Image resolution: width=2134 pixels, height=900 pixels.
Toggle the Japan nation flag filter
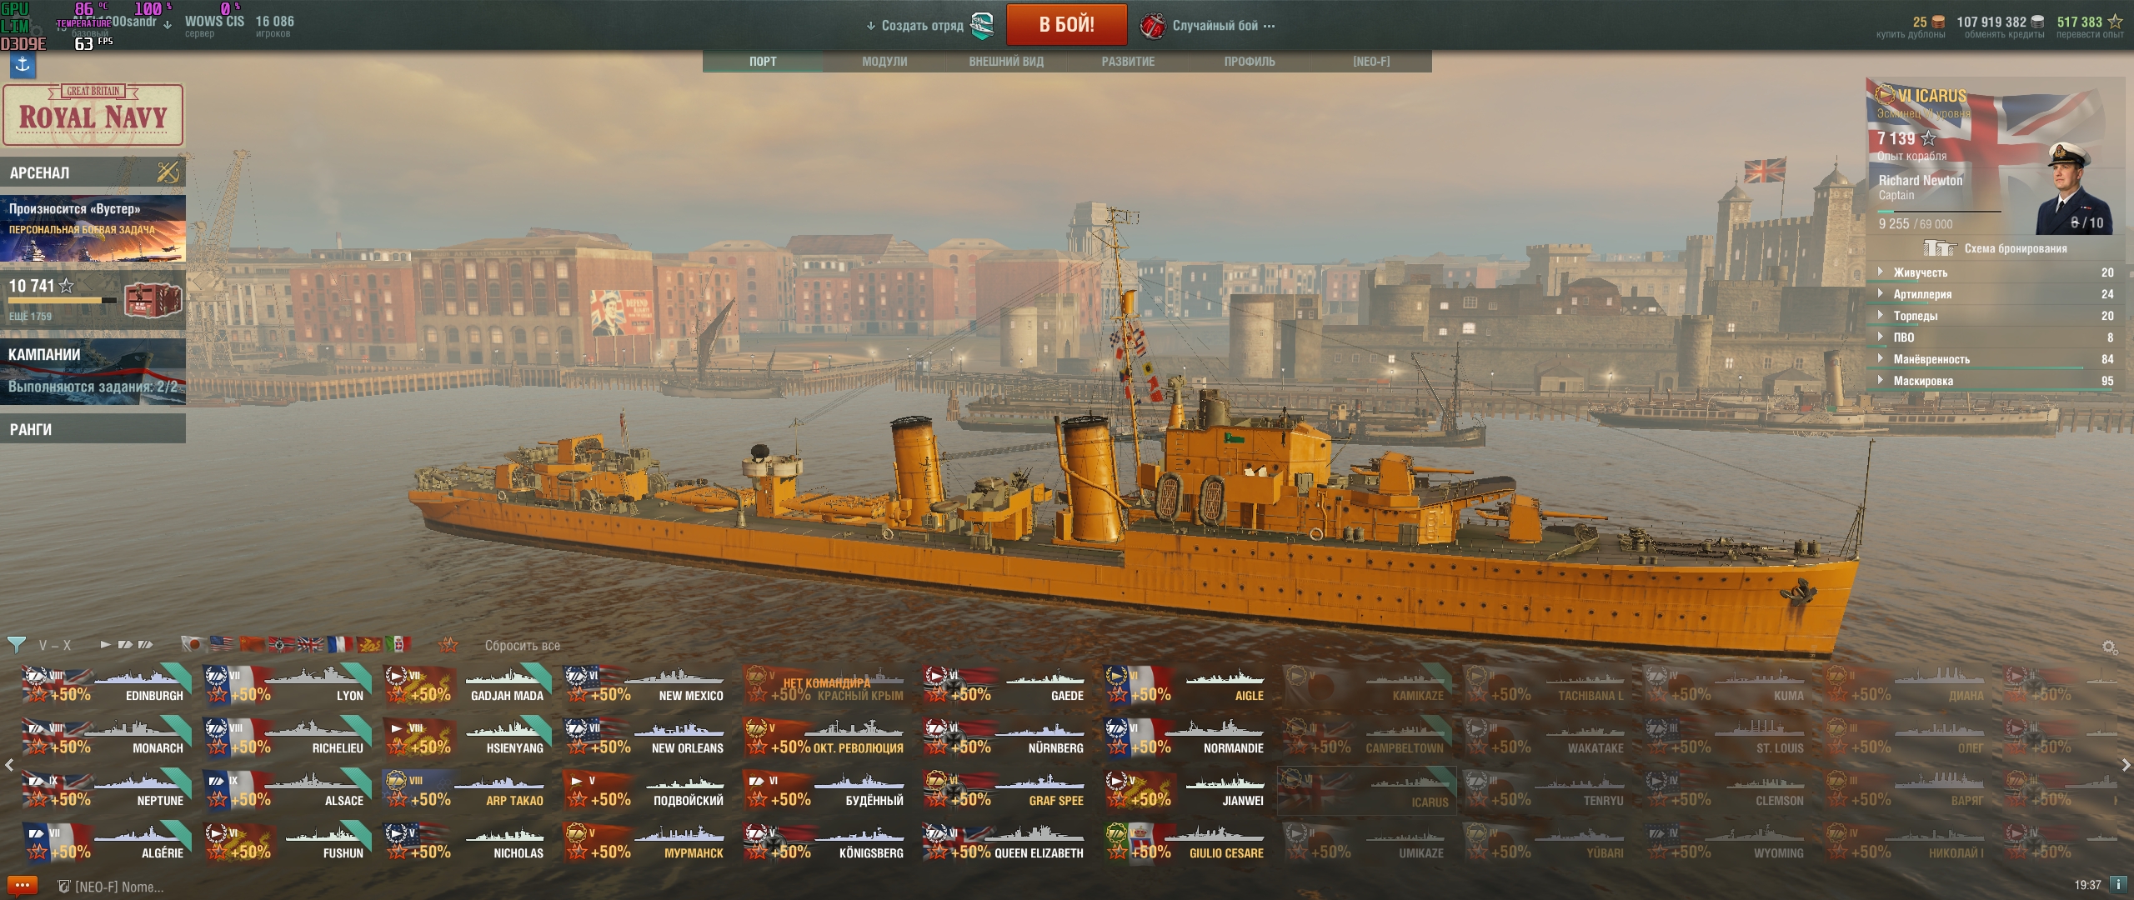click(193, 644)
